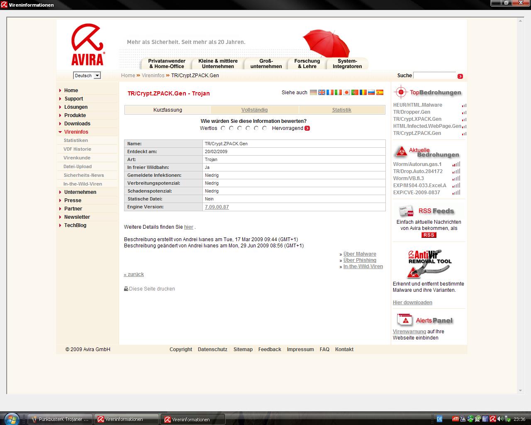The width and height of the screenshot is (531, 425).
Task: Expand the Unternehmen sidebar arrow
Action: (61, 192)
